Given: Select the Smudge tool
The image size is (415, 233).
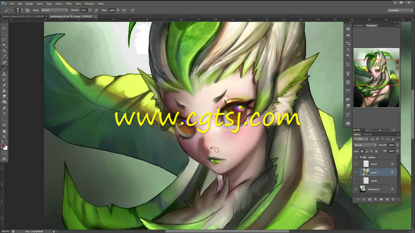Looking at the screenshot, I should pos(4,96).
